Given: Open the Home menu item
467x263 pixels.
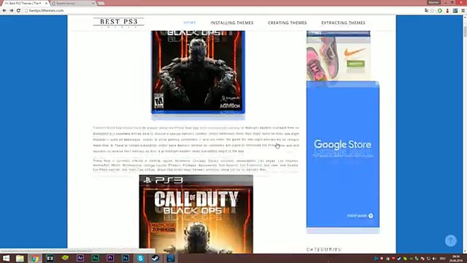Looking at the screenshot, I should (x=190, y=23).
